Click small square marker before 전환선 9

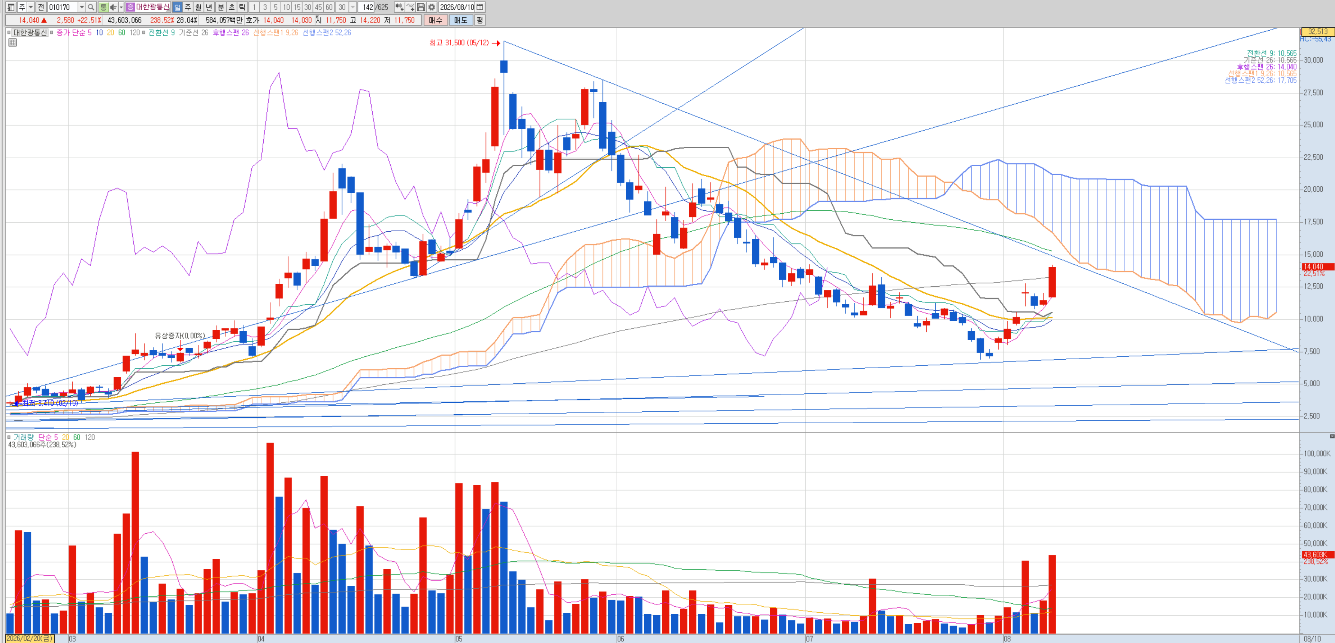(x=143, y=33)
